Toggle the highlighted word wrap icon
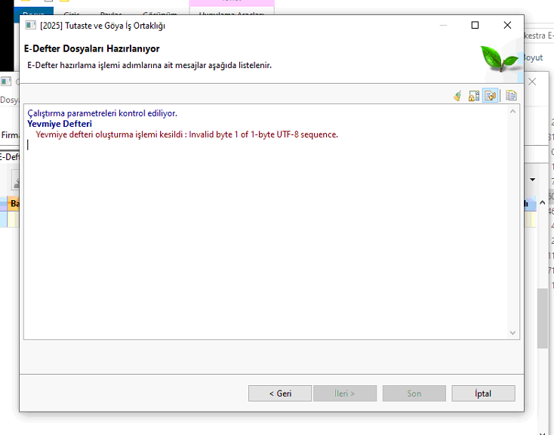This screenshot has height=435, width=554. point(491,96)
